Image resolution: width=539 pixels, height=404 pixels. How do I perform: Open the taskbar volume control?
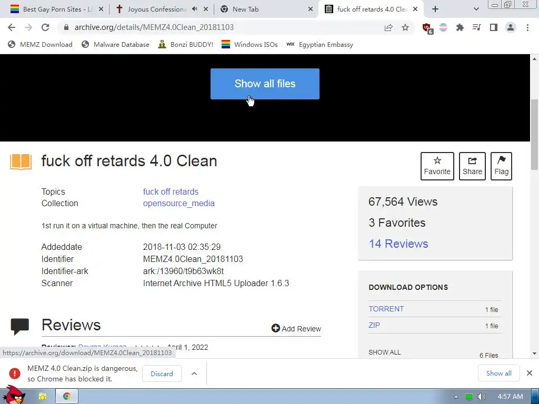[x=482, y=397]
